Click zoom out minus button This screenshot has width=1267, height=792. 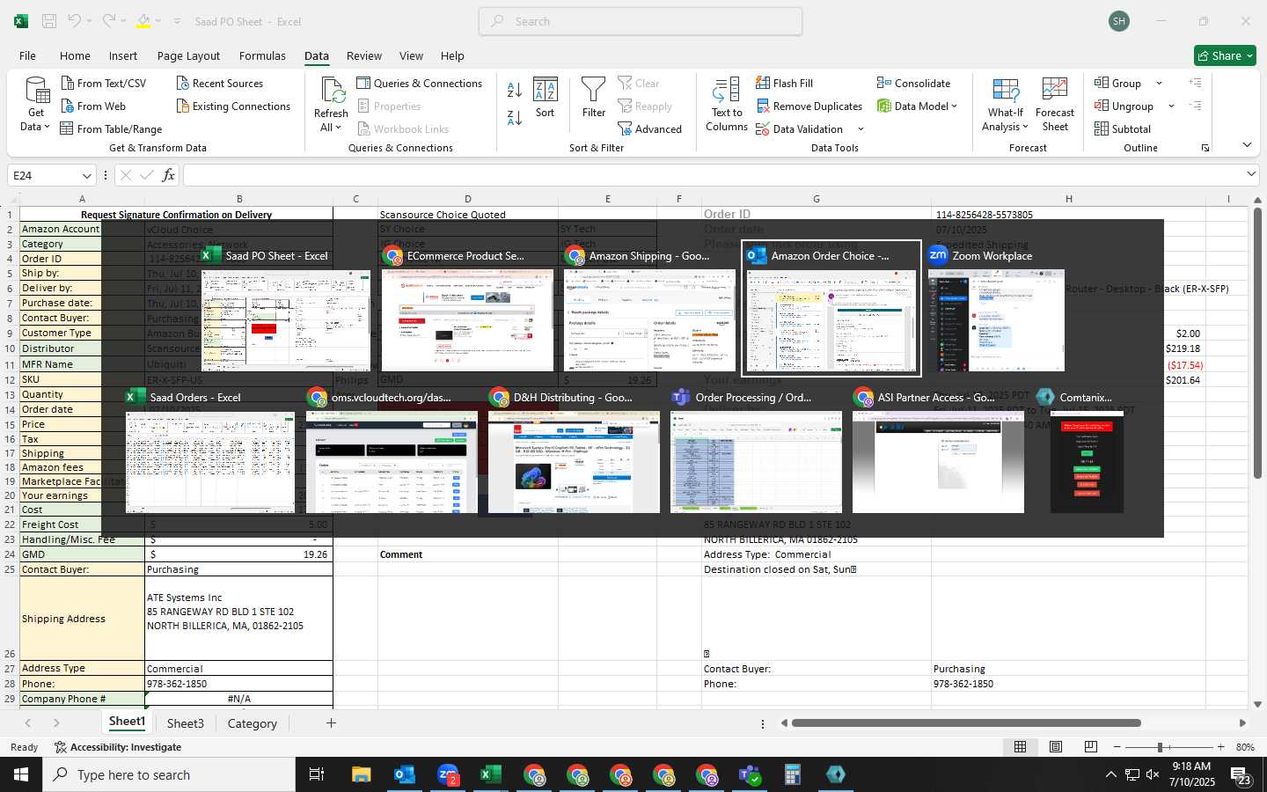click(x=1117, y=747)
